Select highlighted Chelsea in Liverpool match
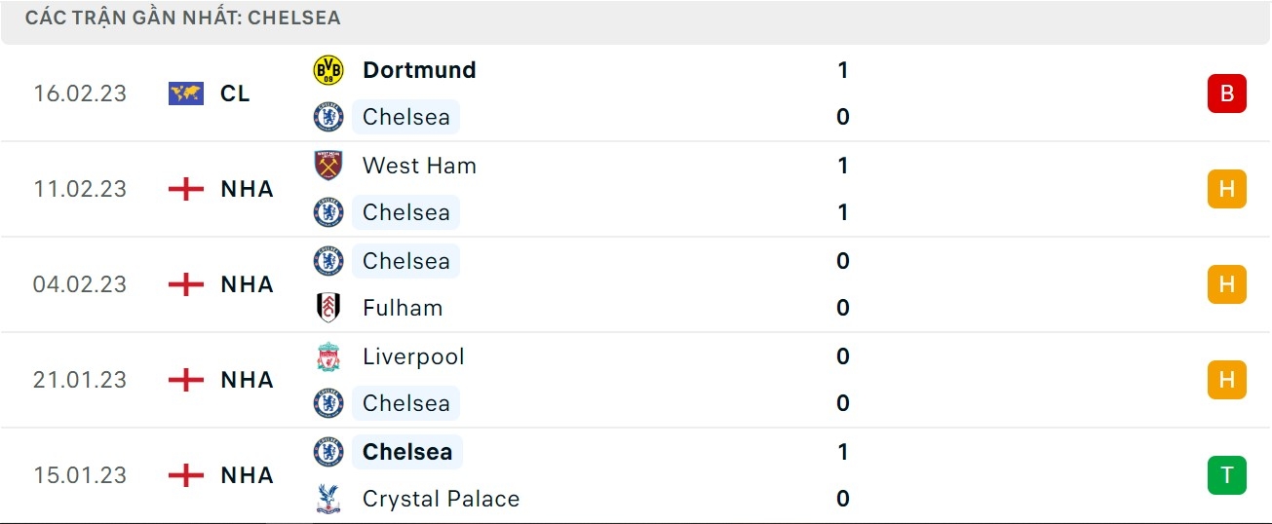 (405, 403)
